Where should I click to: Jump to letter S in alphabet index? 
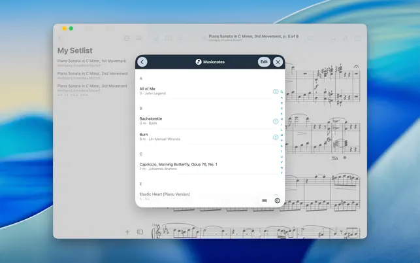coord(282,146)
